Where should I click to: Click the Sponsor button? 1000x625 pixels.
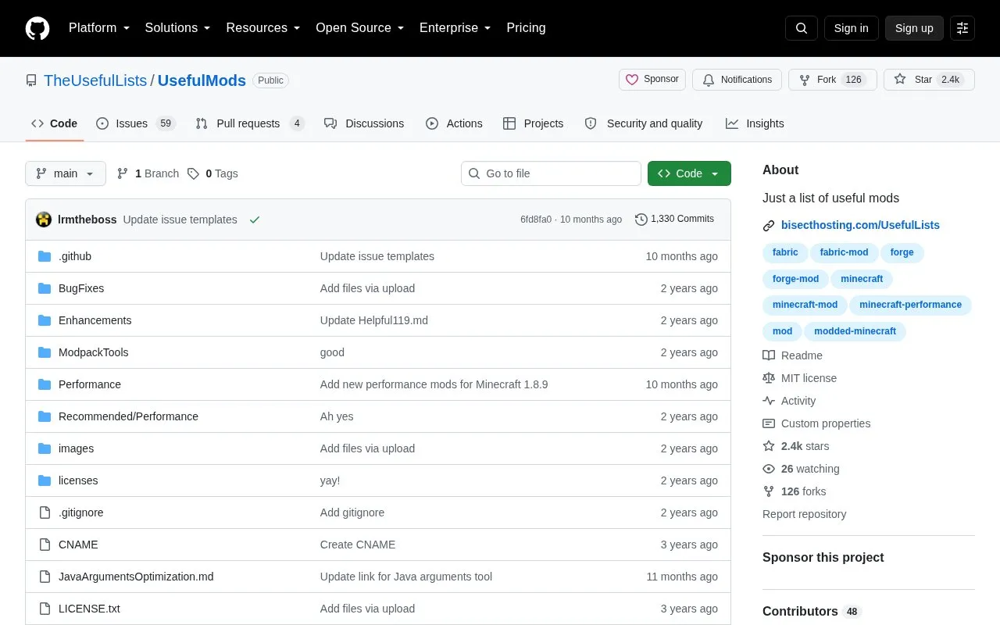(652, 80)
